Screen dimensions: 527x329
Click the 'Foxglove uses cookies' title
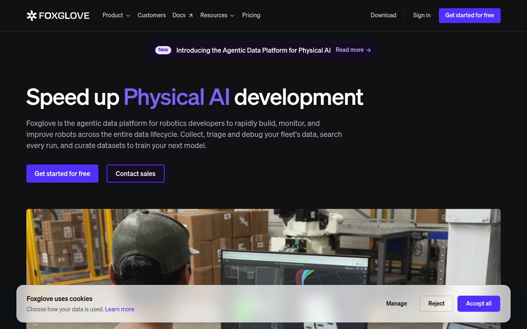[x=60, y=299]
